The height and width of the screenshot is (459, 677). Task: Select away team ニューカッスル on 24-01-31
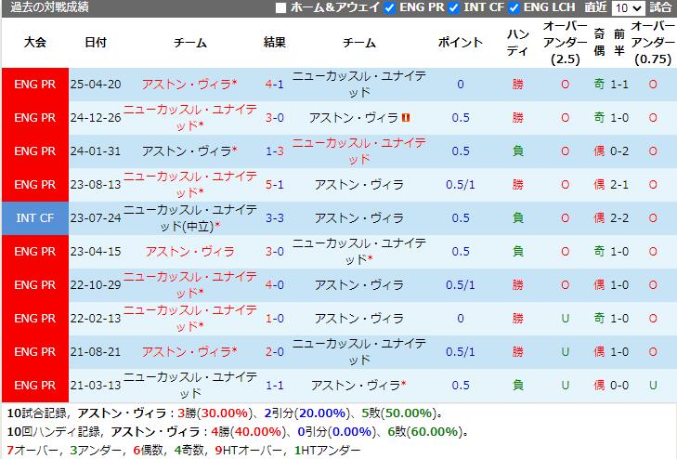pos(359,151)
